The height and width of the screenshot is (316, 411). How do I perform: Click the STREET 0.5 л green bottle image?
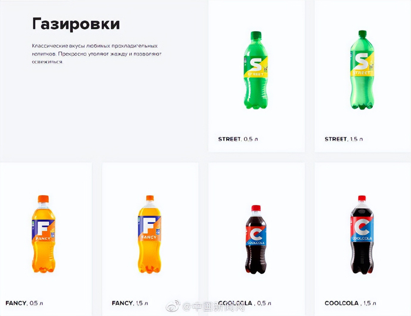tap(255, 70)
